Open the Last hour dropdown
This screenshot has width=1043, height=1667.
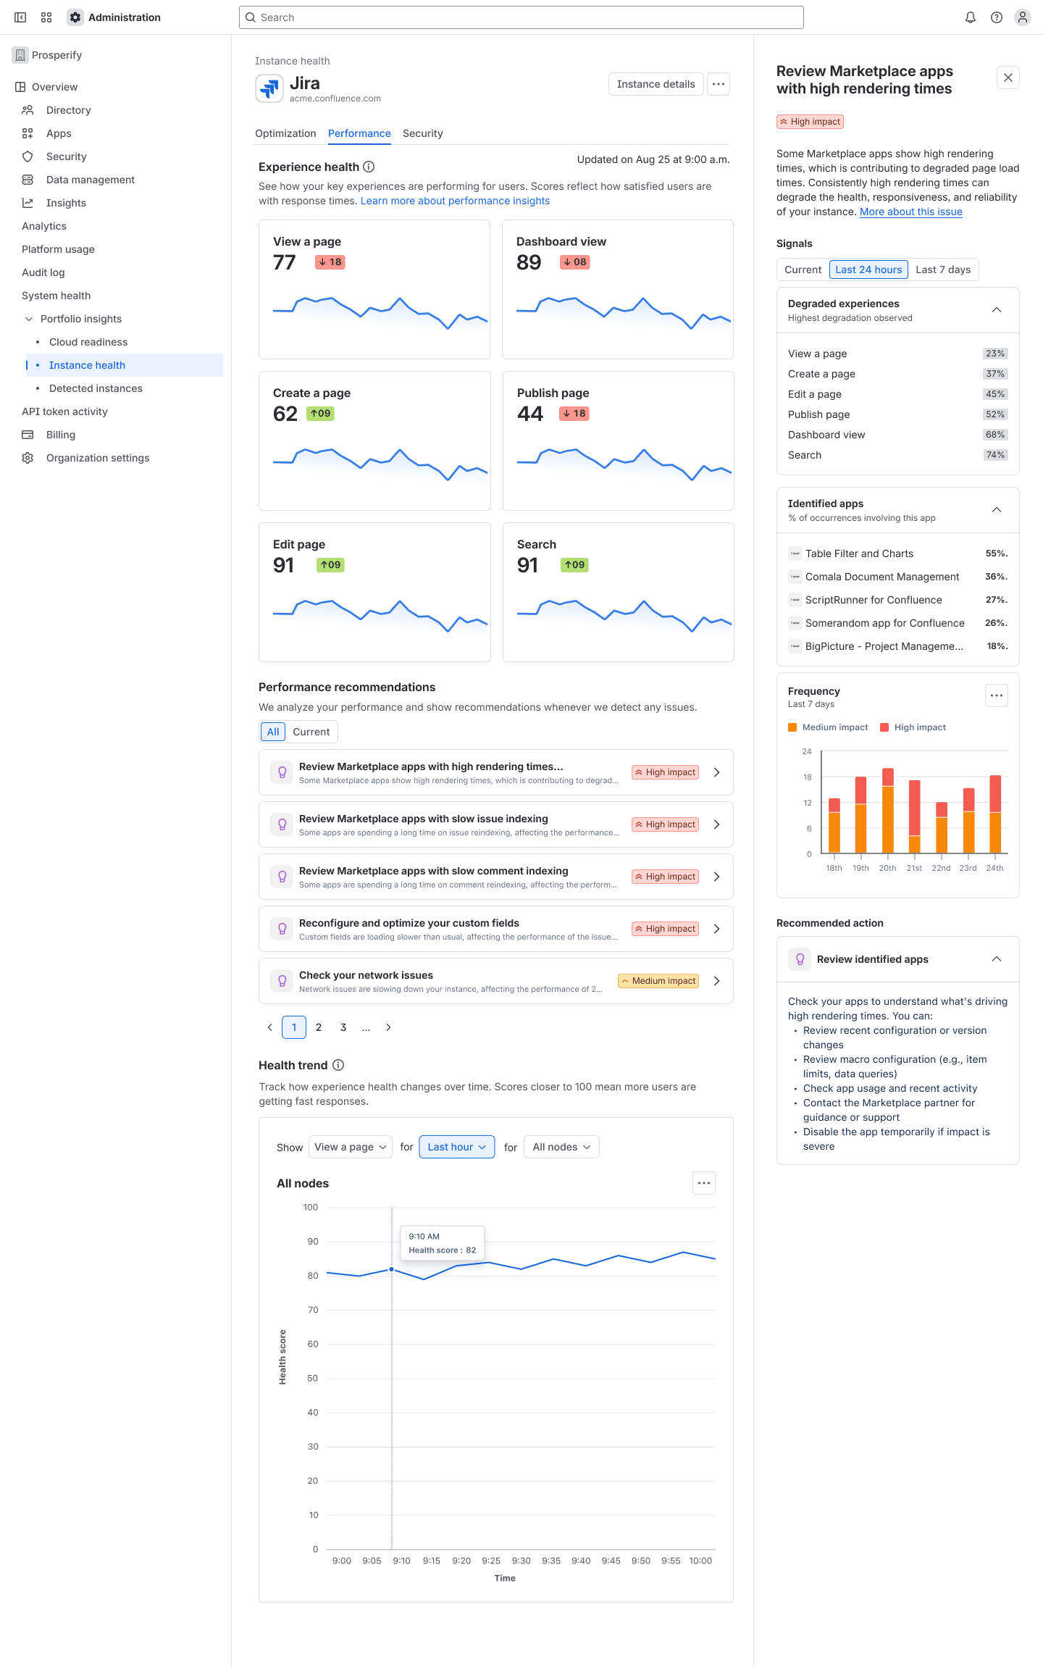pos(457,1147)
